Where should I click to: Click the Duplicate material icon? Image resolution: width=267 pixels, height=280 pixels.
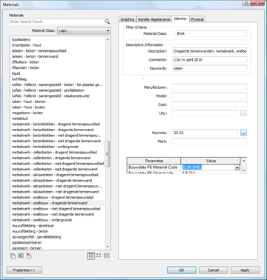13,256
